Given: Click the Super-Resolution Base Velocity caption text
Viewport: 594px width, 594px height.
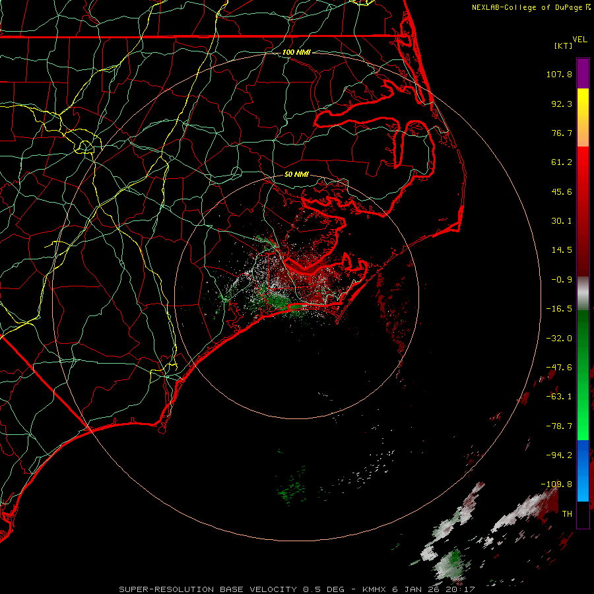Looking at the screenshot, I should click(x=296, y=589).
